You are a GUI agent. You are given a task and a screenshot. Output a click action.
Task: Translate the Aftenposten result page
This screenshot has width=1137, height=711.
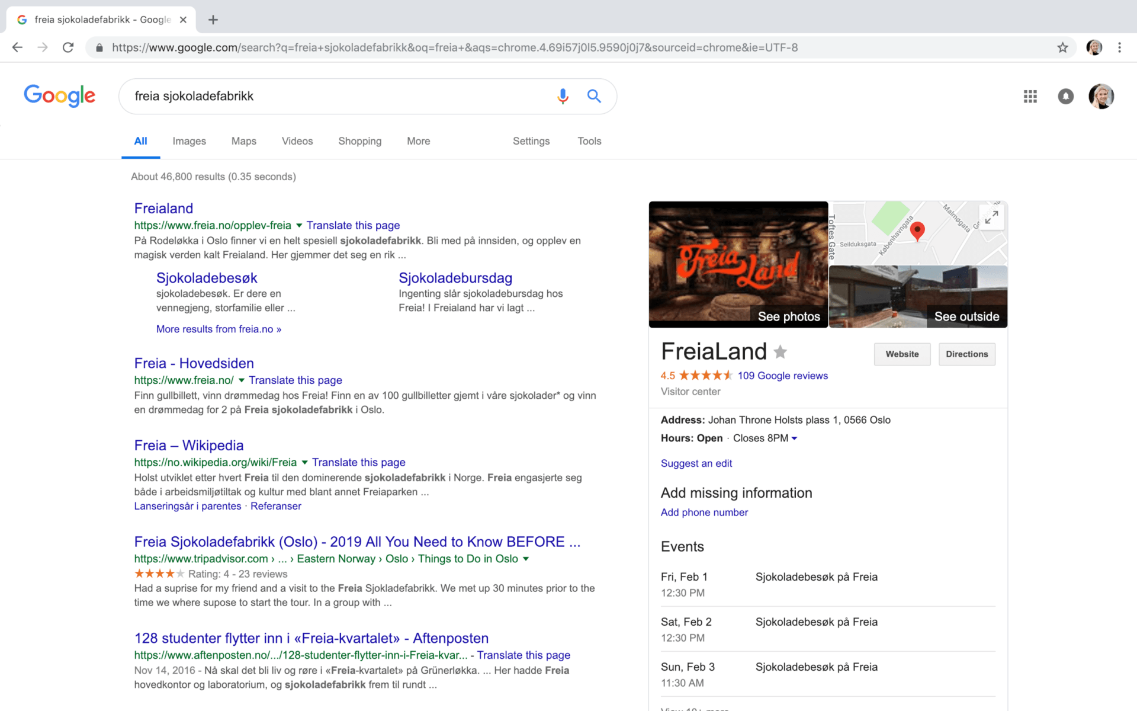(x=523, y=655)
